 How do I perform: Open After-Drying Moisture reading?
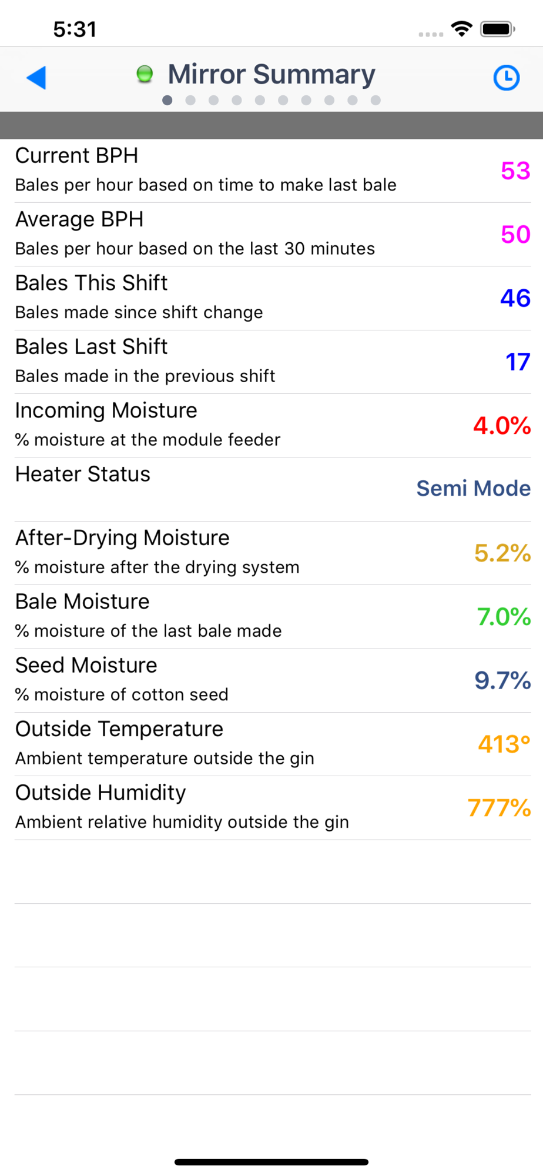(271, 553)
